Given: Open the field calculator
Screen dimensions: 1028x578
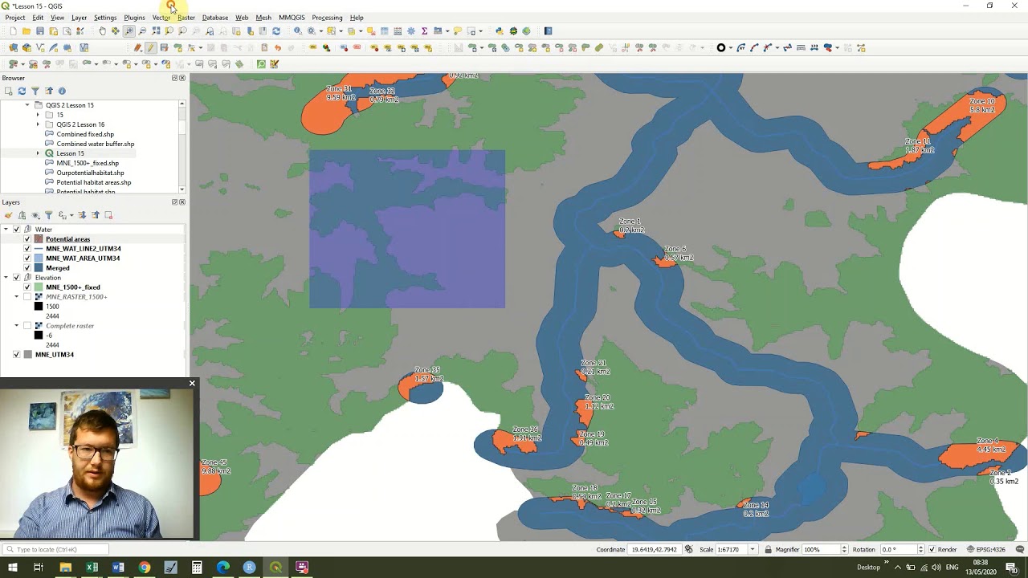Looking at the screenshot, I should tap(398, 31).
